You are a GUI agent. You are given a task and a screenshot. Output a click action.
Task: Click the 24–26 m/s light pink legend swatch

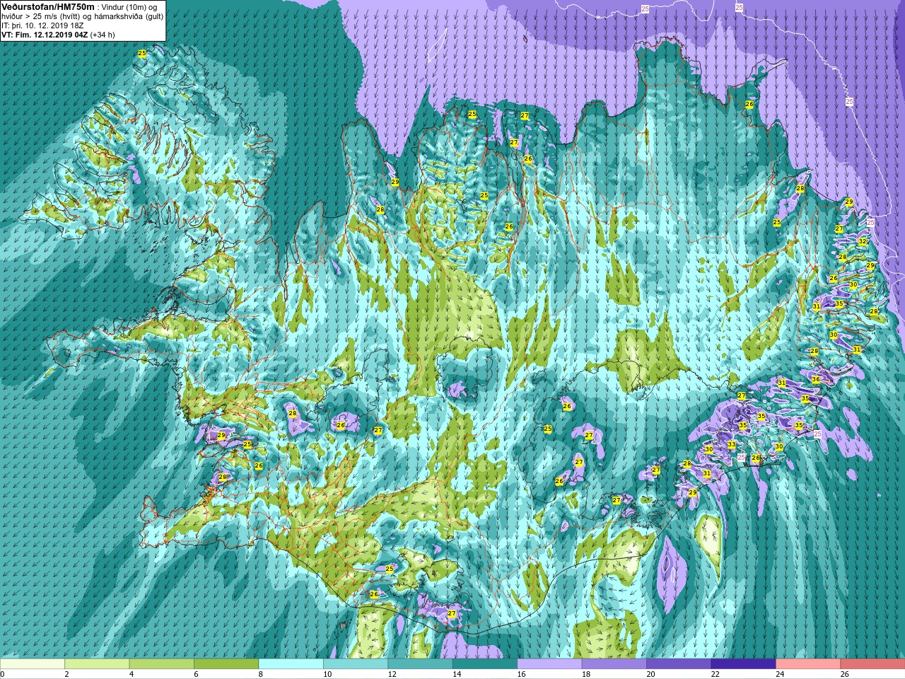coord(808,664)
